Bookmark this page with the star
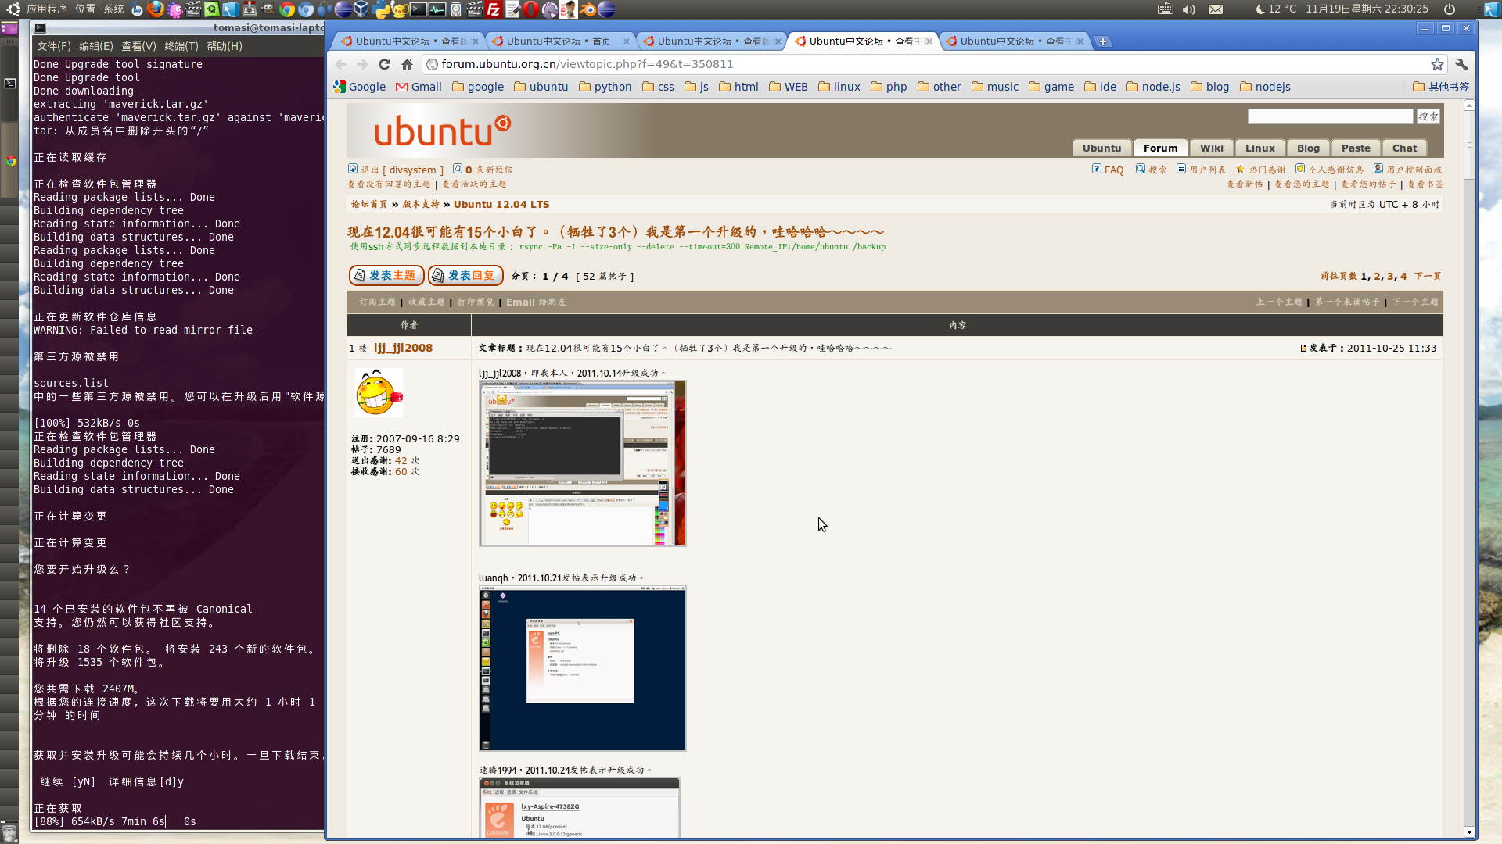The height and width of the screenshot is (844, 1502). coord(1437,64)
